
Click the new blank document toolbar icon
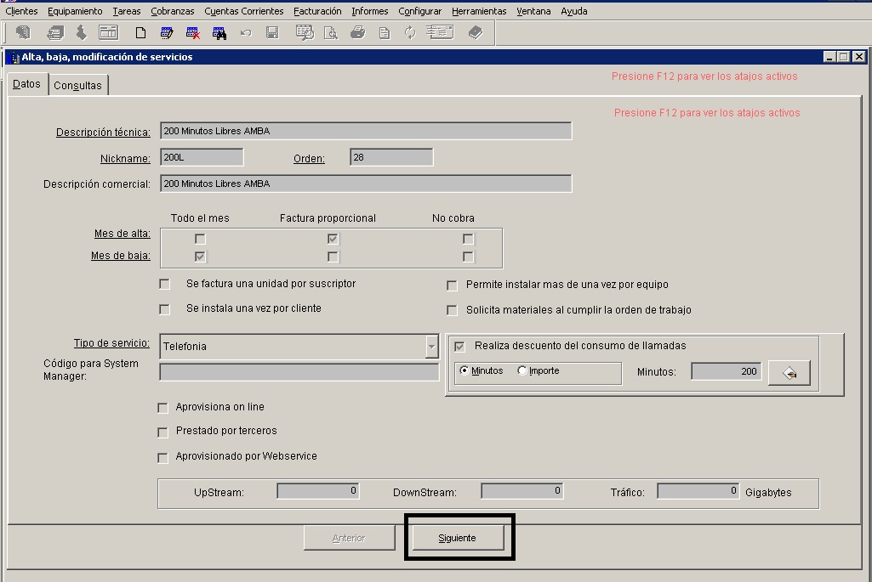point(141,33)
